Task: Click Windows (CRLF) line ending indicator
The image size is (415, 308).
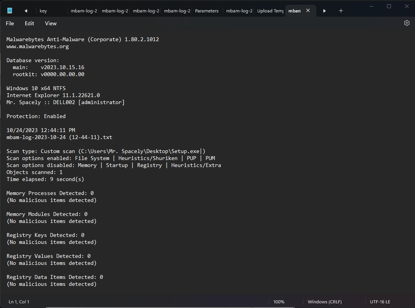Action: pos(324,302)
